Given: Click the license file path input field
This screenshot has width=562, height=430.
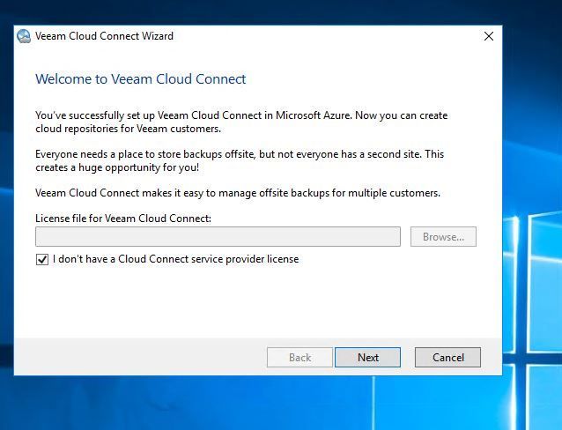Looking at the screenshot, I should [x=218, y=237].
